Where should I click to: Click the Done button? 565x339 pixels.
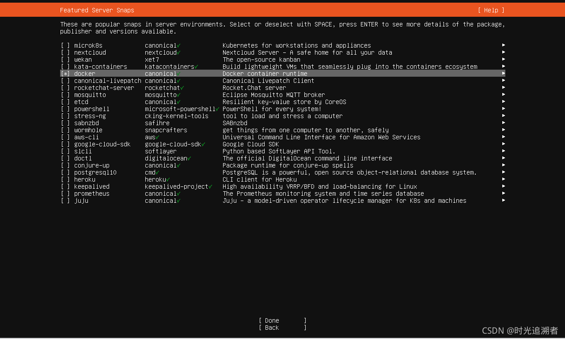pyautogui.click(x=283, y=320)
